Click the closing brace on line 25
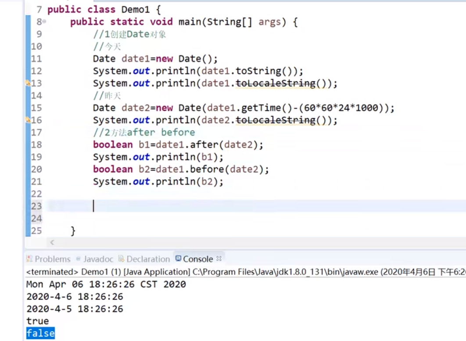The width and height of the screenshot is (466, 341). click(73, 231)
